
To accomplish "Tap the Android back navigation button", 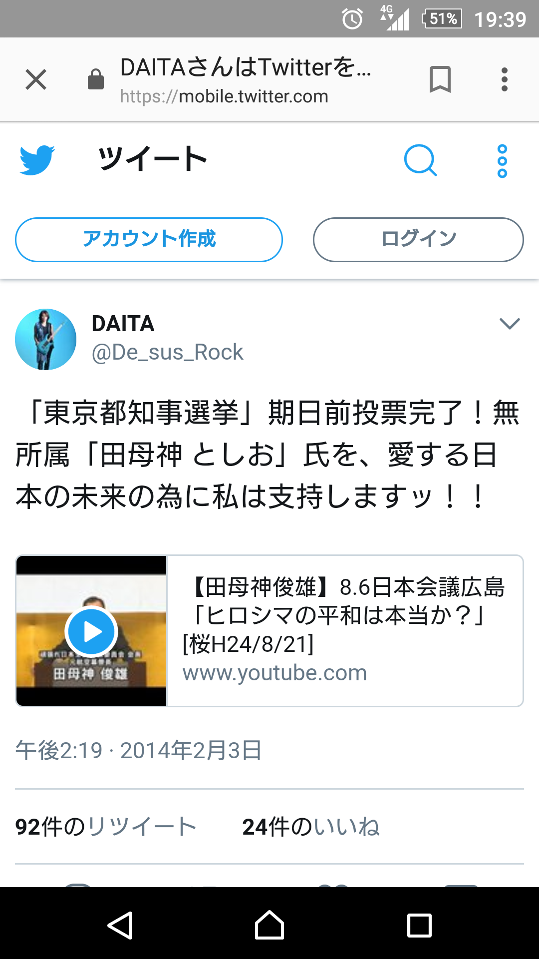I will [120, 926].
